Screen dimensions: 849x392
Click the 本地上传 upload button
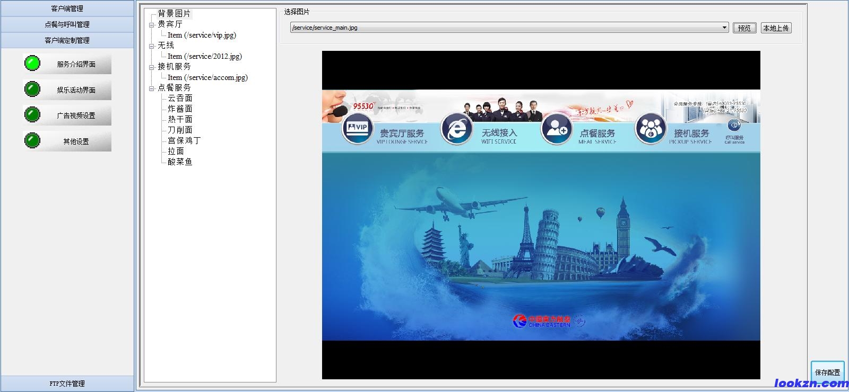pyautogui.click(x=776, y=28)
